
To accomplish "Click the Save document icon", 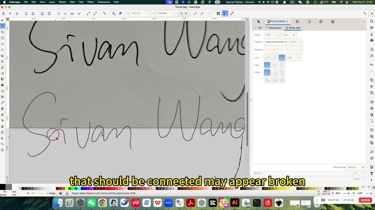I will (x=372, y=34).
